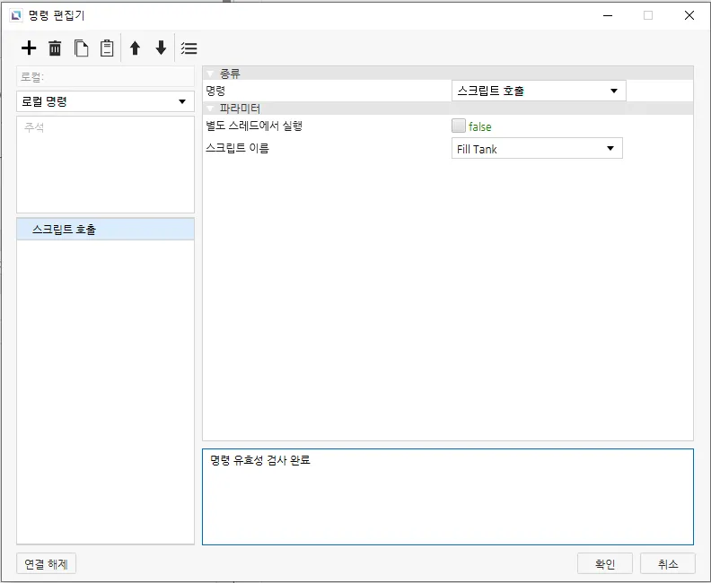Select 스크립트 호출 item in command list
711x583 pixels.
[105, 230]
